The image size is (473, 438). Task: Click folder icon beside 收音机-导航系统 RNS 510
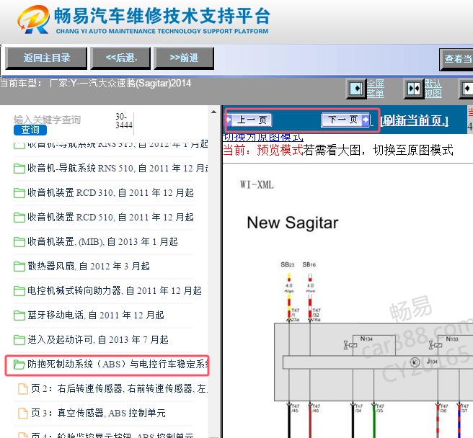[19, 169]
